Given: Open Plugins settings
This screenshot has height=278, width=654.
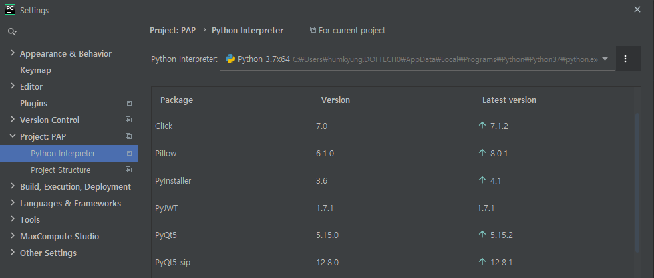Looking at the screenshot, I should point(33,103).
